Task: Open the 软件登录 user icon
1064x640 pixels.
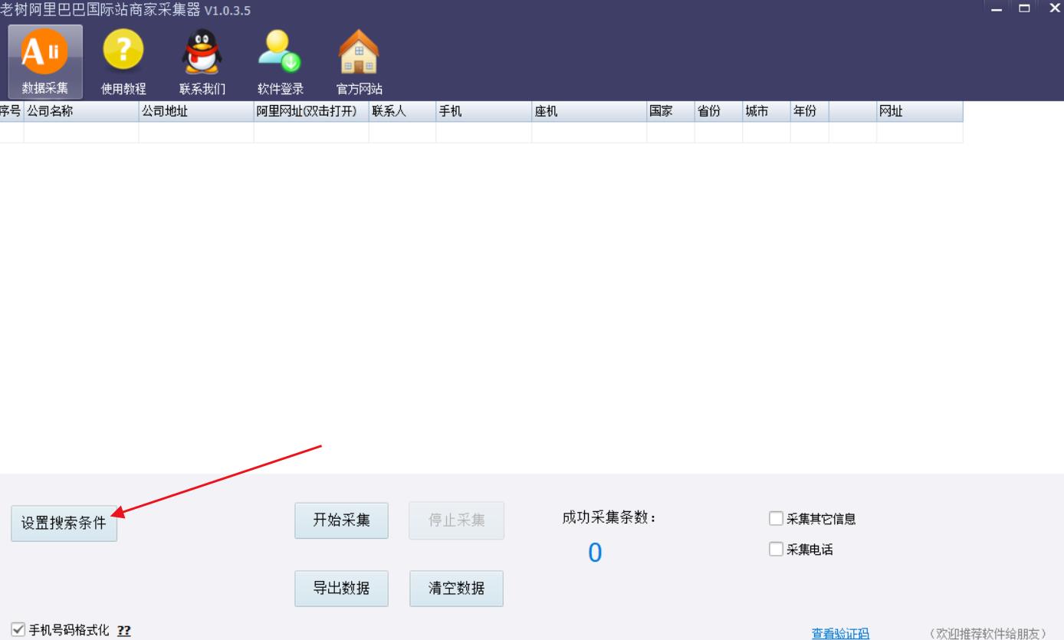Action: click(x=281, y=61)
